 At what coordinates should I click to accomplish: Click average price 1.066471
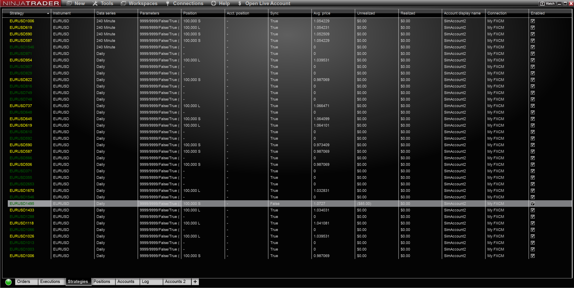pyautogui.click(x=321, y=106)
